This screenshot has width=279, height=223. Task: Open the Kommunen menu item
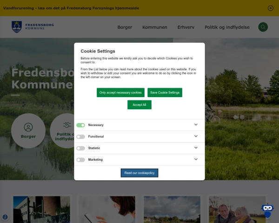tap(154, 27)
